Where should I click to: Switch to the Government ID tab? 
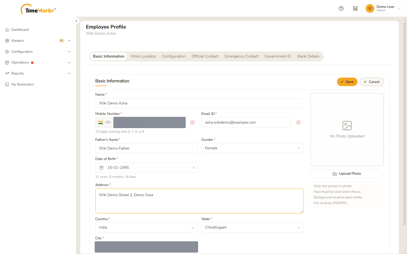pos(278,56)
